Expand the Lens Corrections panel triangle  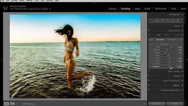[182, 81]
